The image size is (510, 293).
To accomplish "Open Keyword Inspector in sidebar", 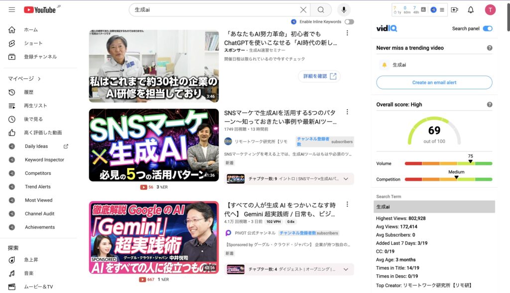I will pyautogui.click(x=44, y=160).
